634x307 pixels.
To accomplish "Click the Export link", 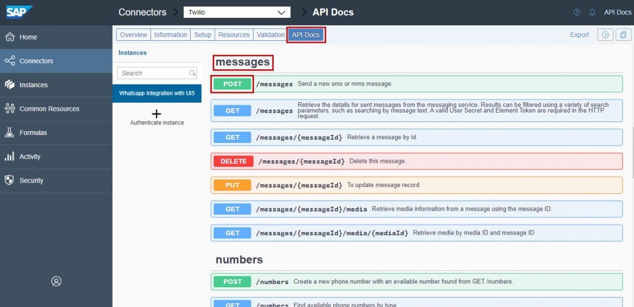I will tap(580, 35).
